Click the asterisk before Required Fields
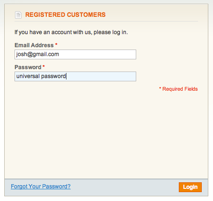The width and height of the screenshot is (213, 201). tap(160, 88)
